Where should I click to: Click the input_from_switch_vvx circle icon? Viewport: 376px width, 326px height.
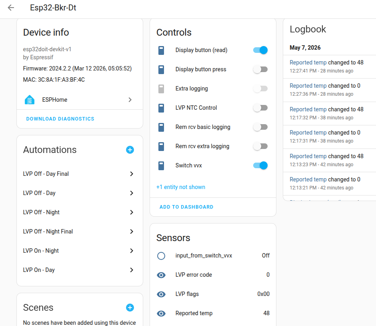[x=161, y=256]
